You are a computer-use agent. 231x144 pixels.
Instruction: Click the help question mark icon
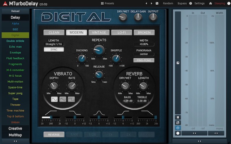(228, 3)
